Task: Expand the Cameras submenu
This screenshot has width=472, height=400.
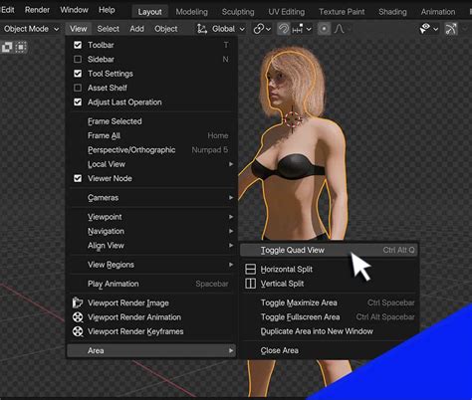Action: (x=151, y=198)
